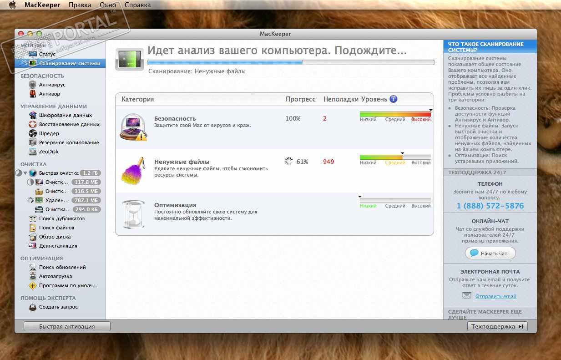Viewport: 561px width, 360px height.
Task: Open Поиск дубликатов icon
Action: [32, 218]
